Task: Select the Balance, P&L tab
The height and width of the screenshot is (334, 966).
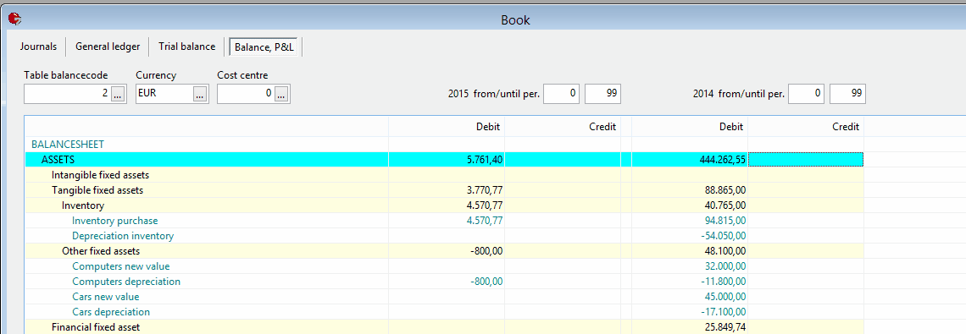Action: tap(264, 47)
